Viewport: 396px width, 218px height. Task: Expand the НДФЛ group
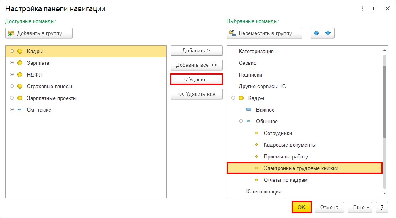(12, 75)
